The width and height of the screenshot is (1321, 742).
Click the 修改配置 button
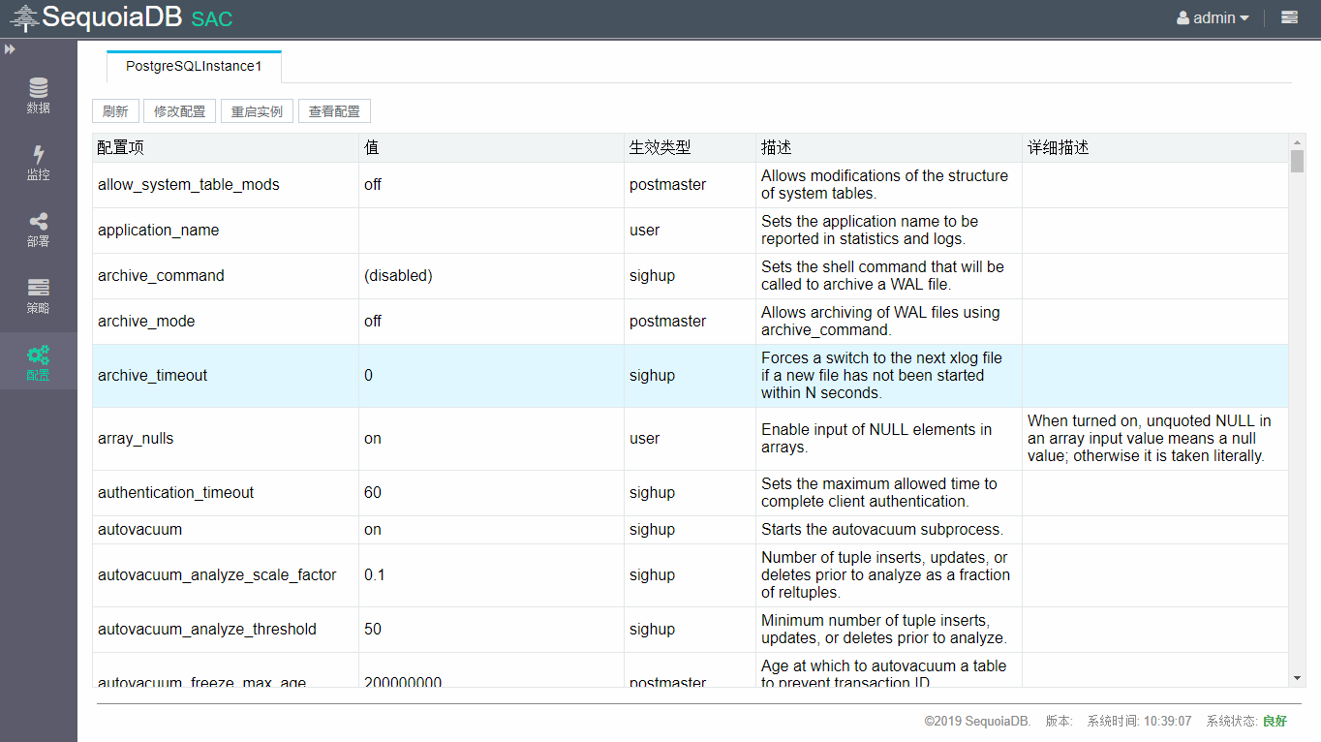(179, 111)
